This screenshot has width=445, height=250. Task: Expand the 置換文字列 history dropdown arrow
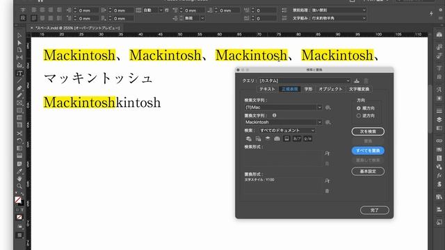pos(320,122)
